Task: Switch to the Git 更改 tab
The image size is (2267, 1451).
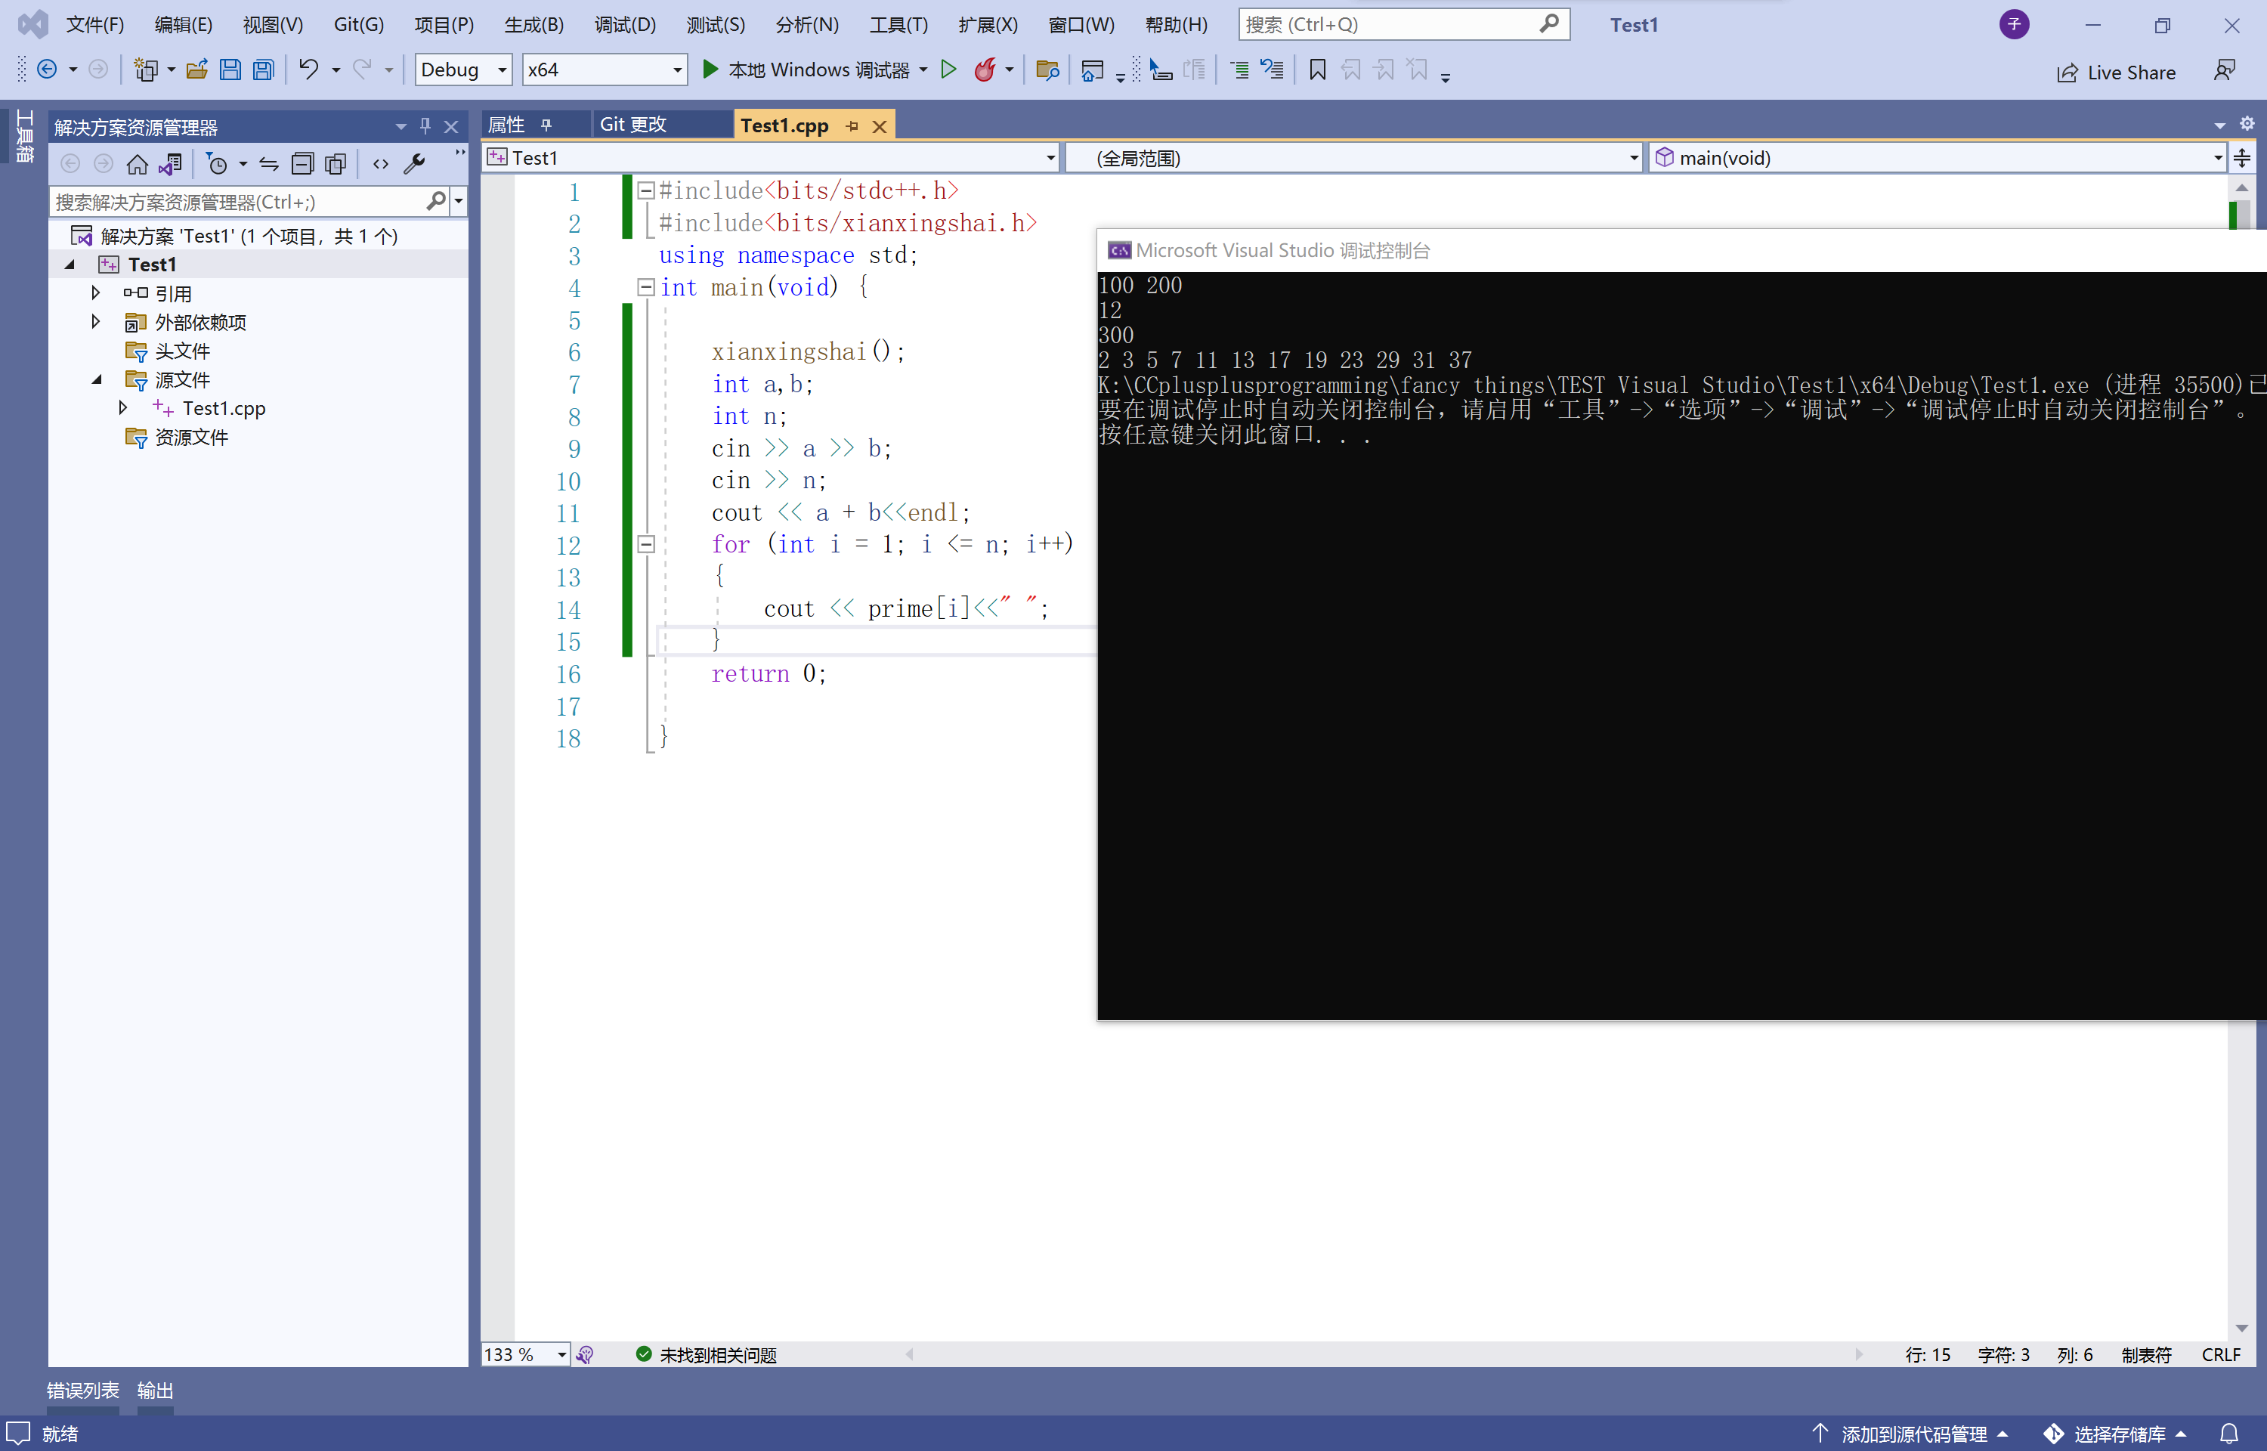Action: [634, 125]
